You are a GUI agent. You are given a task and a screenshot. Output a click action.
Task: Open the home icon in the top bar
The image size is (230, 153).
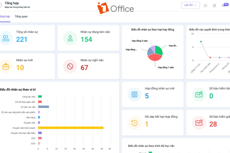pos(205,5)
